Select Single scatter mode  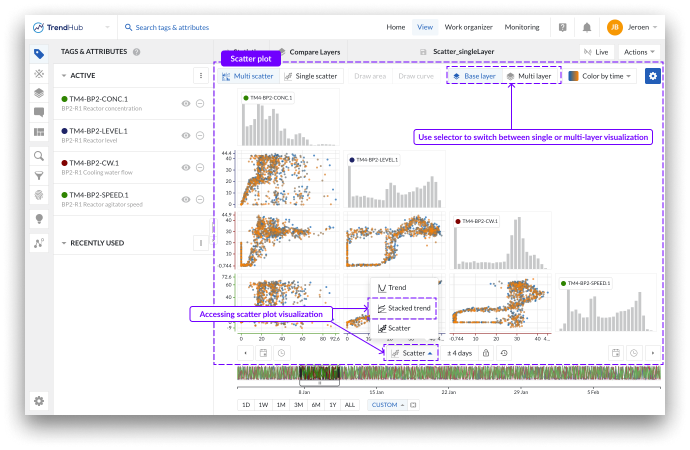[x=311, y=76]
